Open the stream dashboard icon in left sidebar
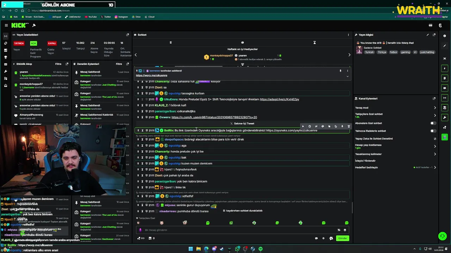Viewport: 451px width, 253px height. (5, 36)
